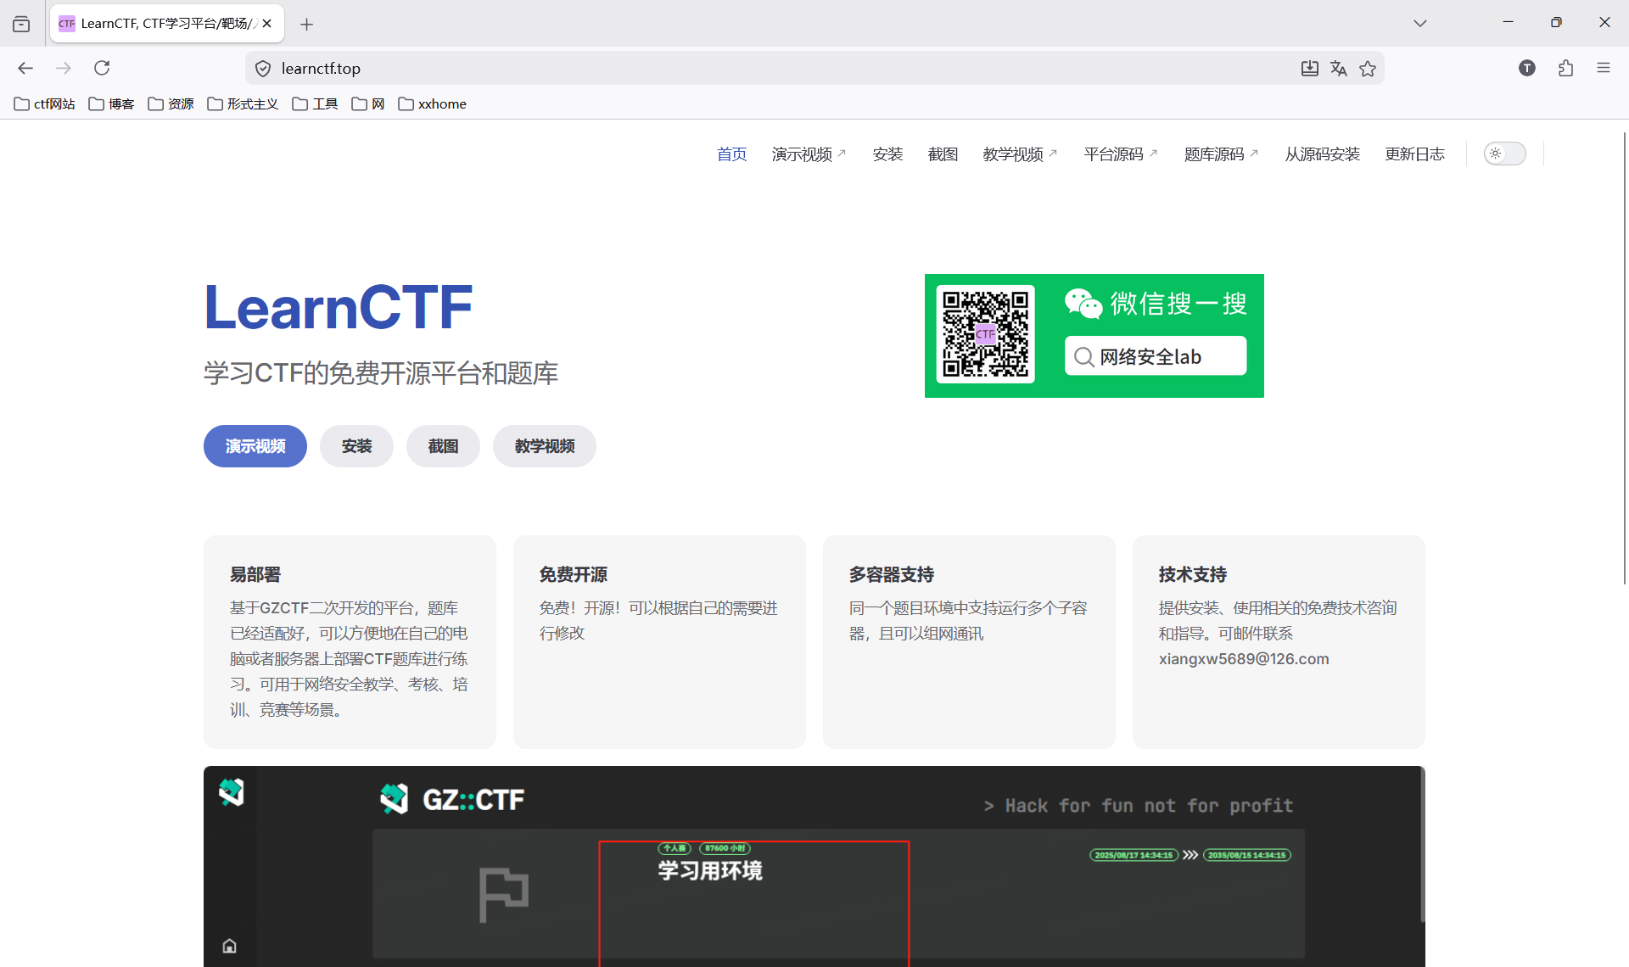Close the LearnCTF browser tab
Image resolution: width=1629 pixels, height=967 pixels.
(267, 24)
